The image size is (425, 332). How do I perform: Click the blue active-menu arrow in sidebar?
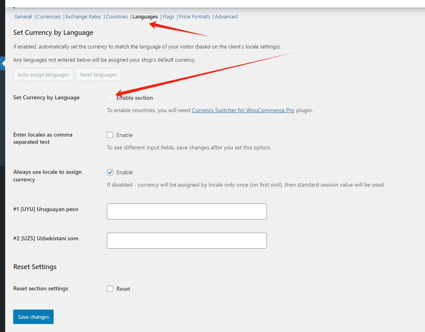(x=3, y=63)
